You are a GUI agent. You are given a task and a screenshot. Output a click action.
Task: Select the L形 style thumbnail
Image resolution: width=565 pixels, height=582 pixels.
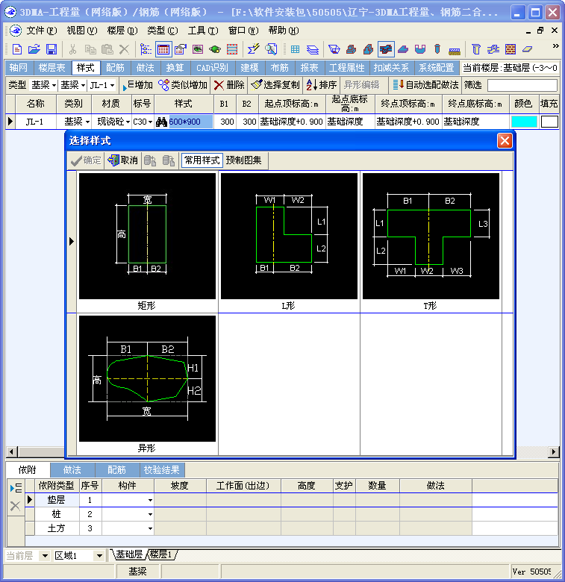[289, 236]
